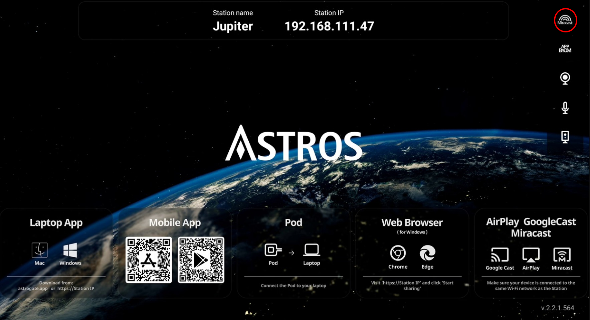Click the Miracast icon circled in red

click(x=565, y=20)
